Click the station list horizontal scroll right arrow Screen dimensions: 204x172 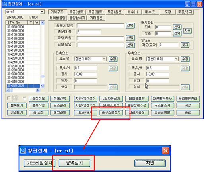pyautogui.click(x=38, y=90)
